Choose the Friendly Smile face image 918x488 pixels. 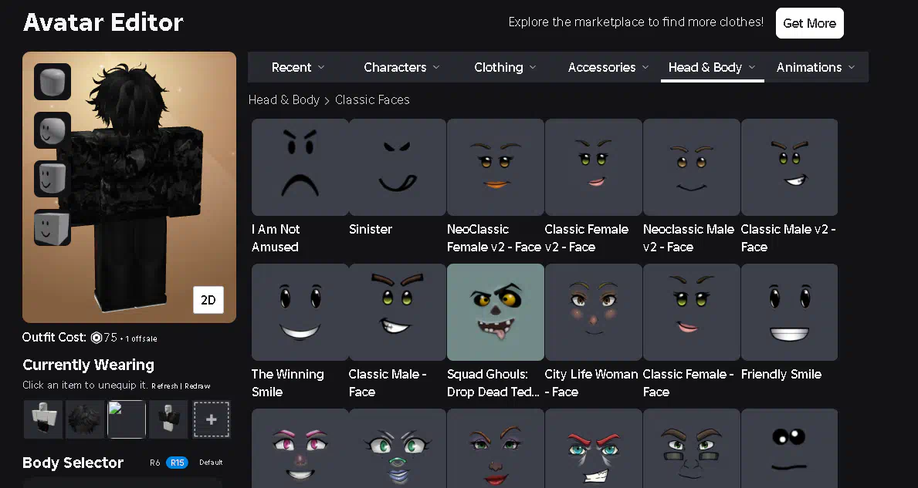tap(790, 312)
